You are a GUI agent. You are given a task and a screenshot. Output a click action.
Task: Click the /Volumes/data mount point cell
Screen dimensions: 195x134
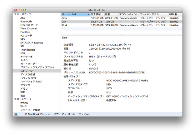[x=128, y=18]
